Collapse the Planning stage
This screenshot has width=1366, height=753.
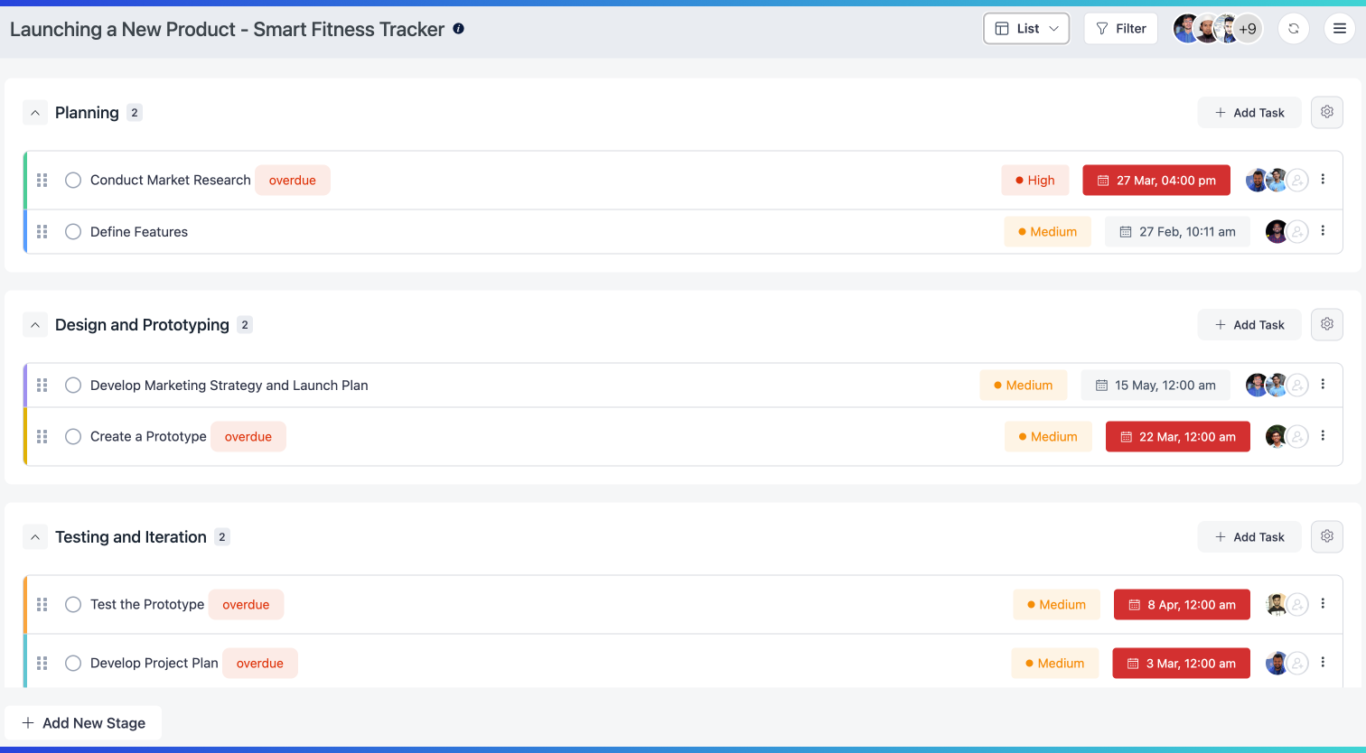click(34, 113)
